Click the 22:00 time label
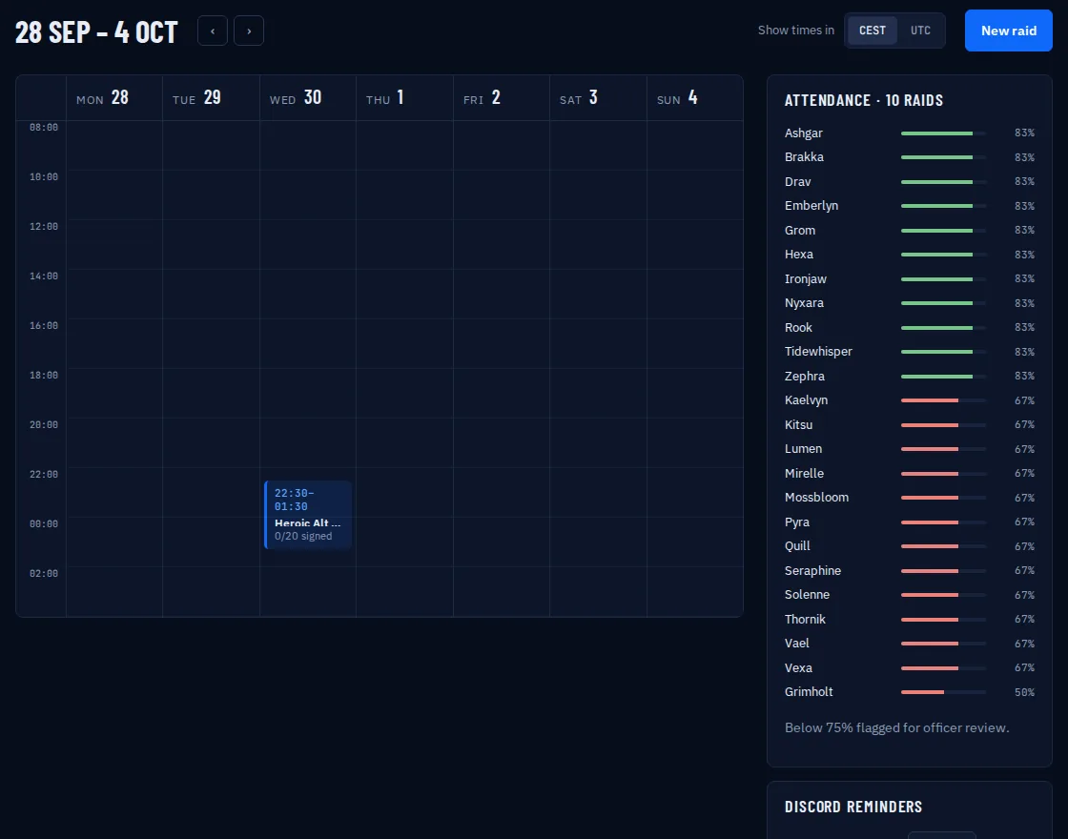The height and width of the screenshot is (839, 1068). click(x=44, y=474)
